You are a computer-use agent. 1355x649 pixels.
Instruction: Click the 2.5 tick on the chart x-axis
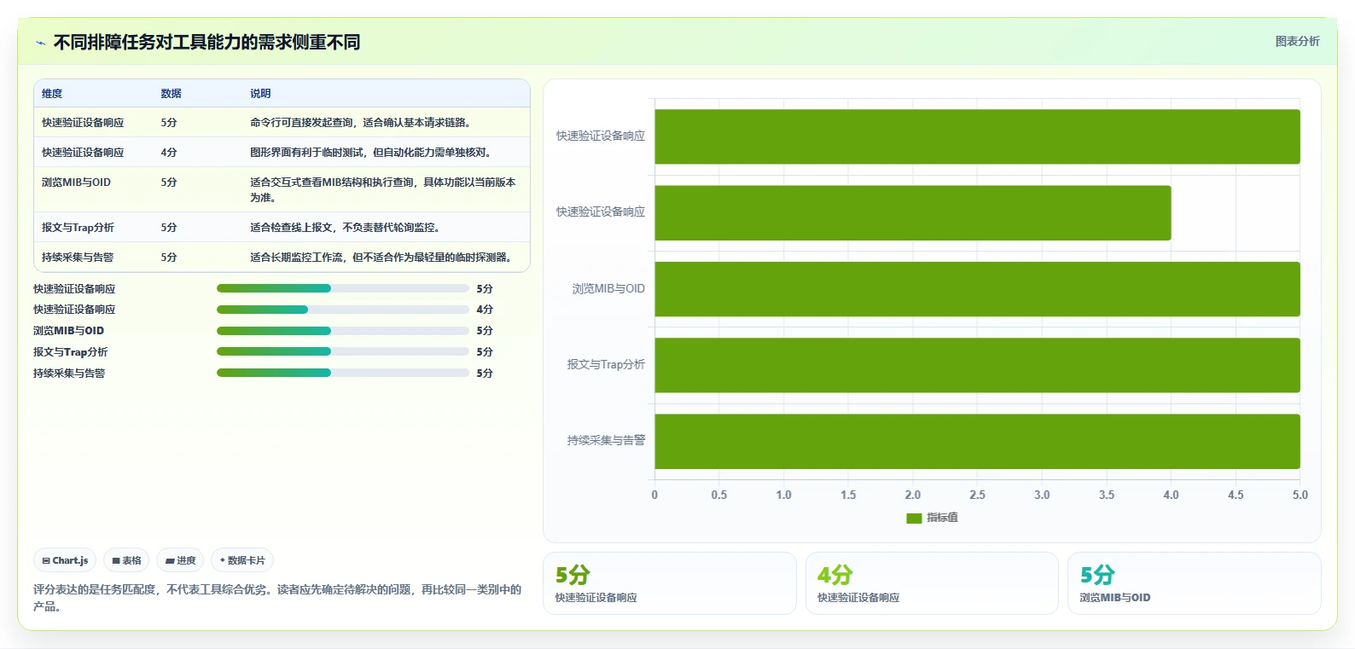[977, 495]
